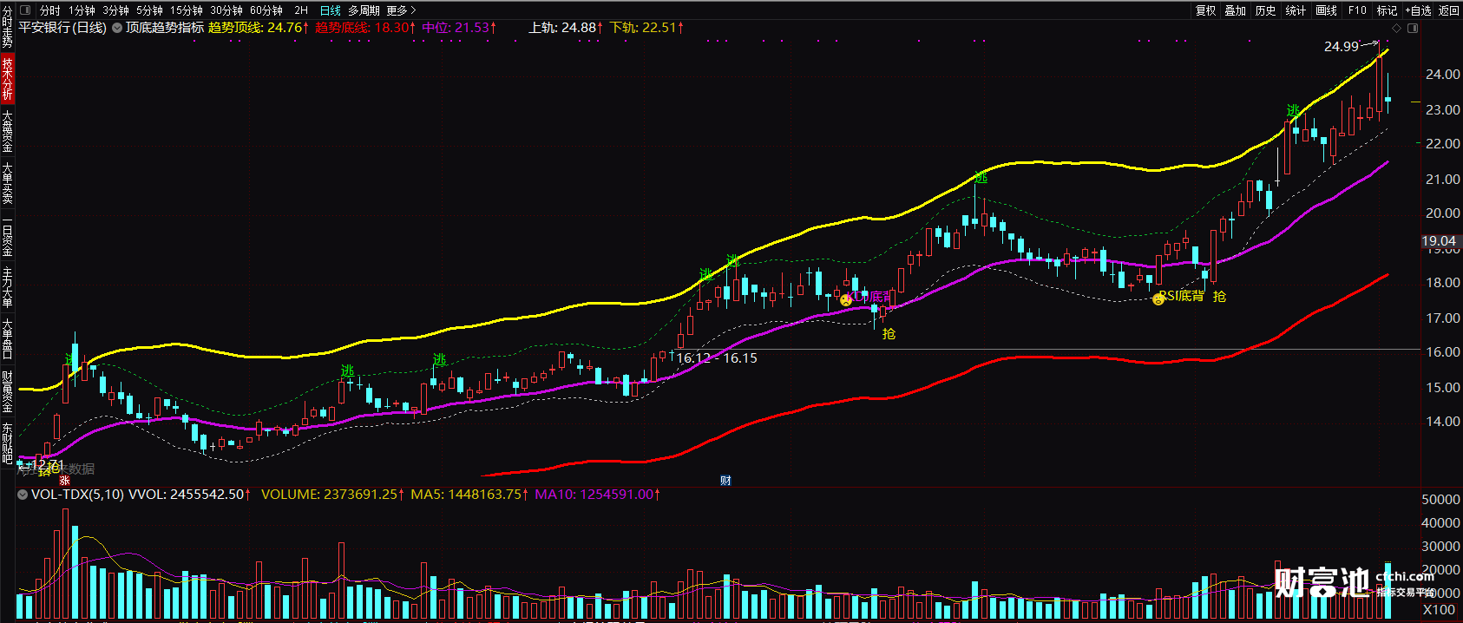
Task: Select the 1分钟 period
Action: tap(82, 10)
